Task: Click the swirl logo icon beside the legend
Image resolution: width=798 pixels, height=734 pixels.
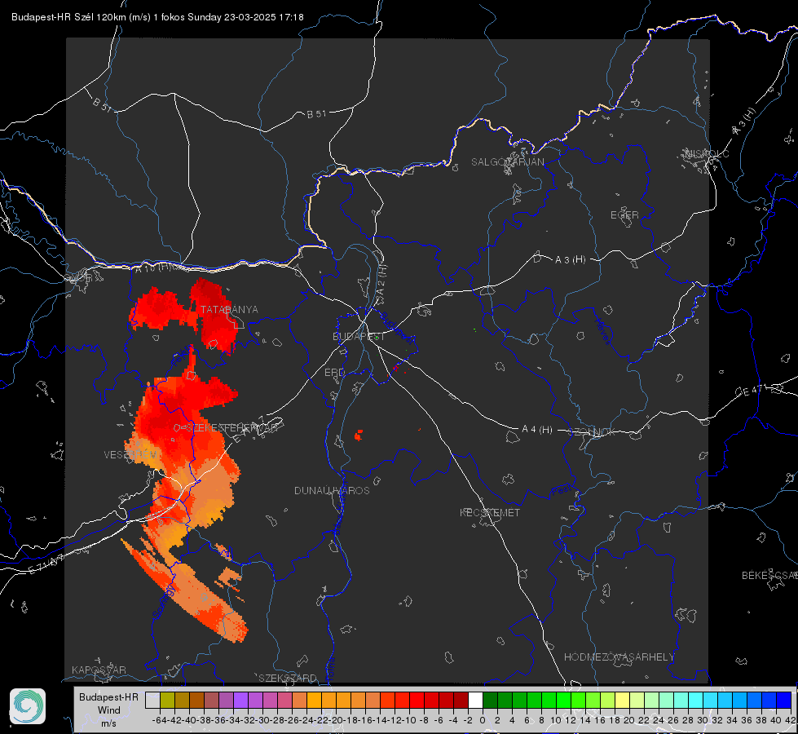Action: point(28,706)
